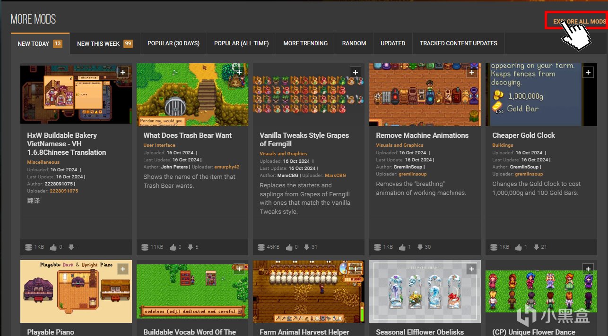The width and height of the screenshot is (608, 336).
Task: Click endorsement thumbs-up on Cheaper Gold Clock card
Action: pos(519,247)
